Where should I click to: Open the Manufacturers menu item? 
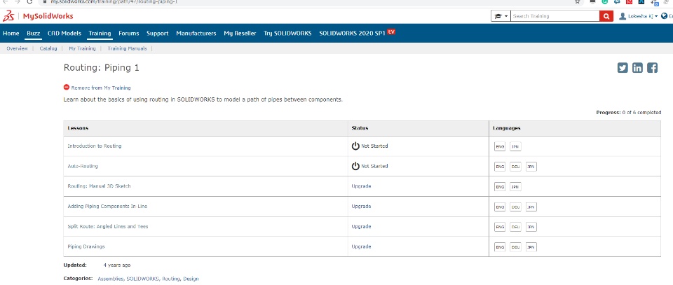[x=196, y=34]
